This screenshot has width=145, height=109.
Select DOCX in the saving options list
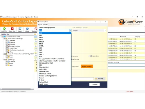55,54
